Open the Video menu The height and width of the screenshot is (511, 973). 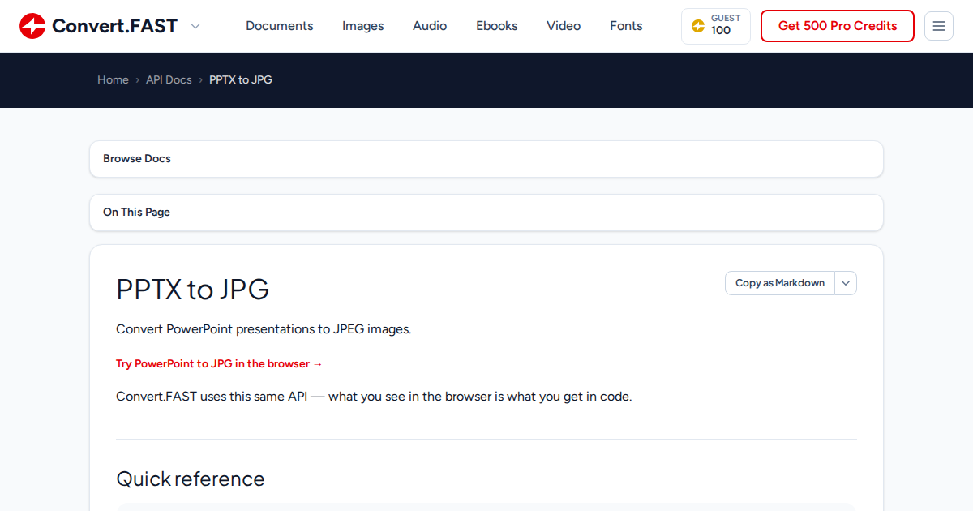tap(564, 26)
